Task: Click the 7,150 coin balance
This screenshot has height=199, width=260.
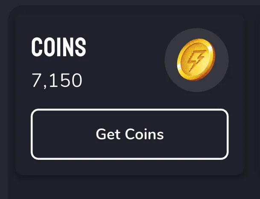Action: [57, 81]
